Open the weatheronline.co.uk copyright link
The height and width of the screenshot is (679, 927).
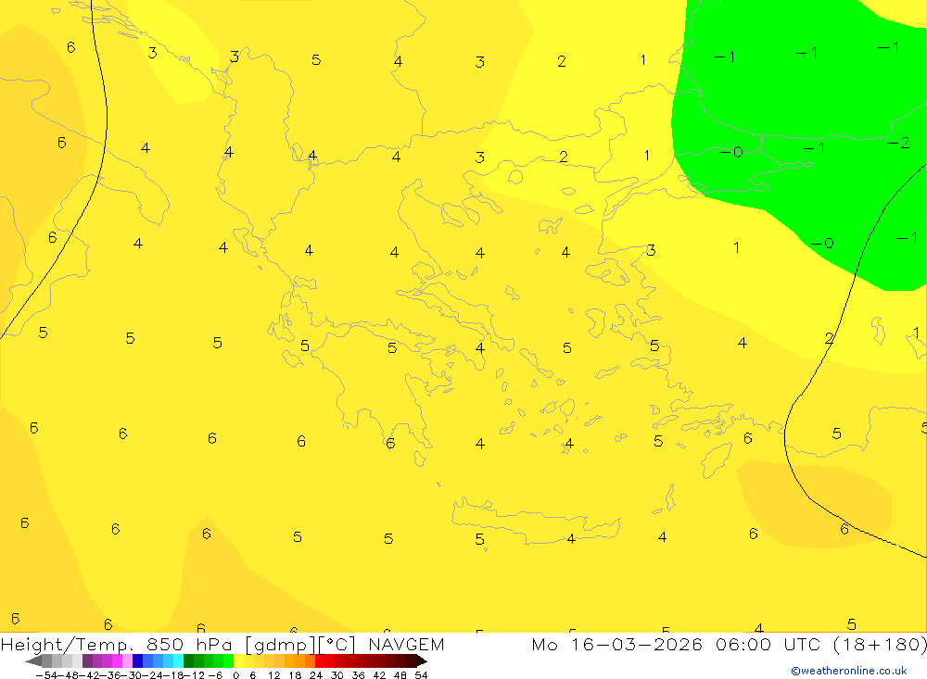point(849,671)
